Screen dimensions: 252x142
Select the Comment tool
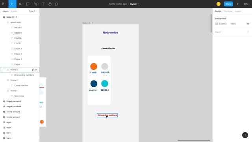pyautogui.click(x=56, y=4)
